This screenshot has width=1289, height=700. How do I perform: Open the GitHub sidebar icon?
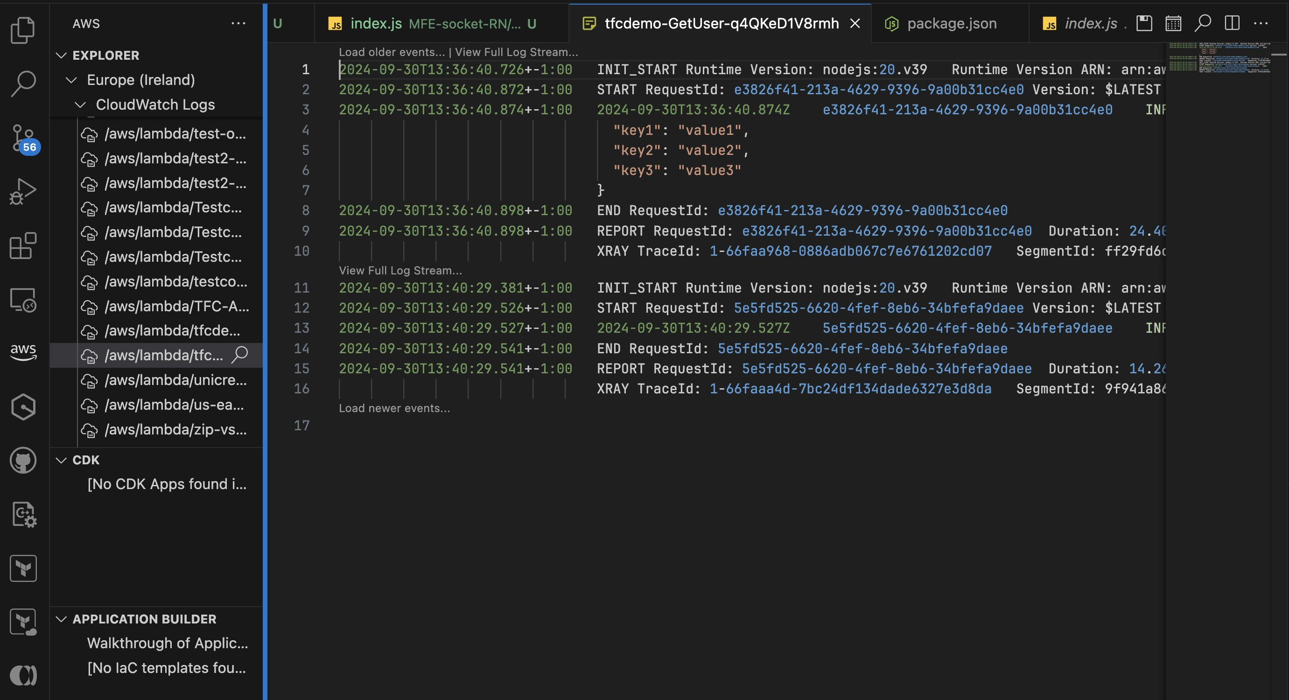23,460
